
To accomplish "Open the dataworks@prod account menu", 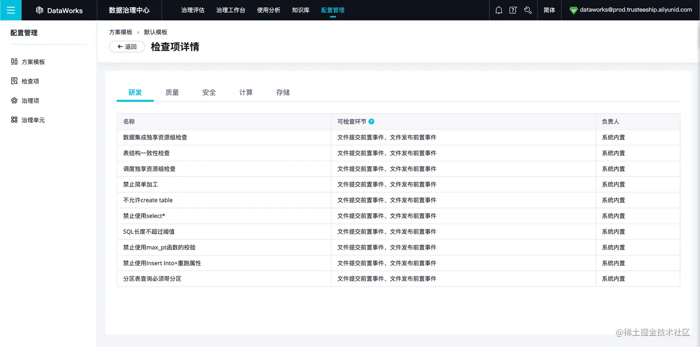I will [636, 10].
